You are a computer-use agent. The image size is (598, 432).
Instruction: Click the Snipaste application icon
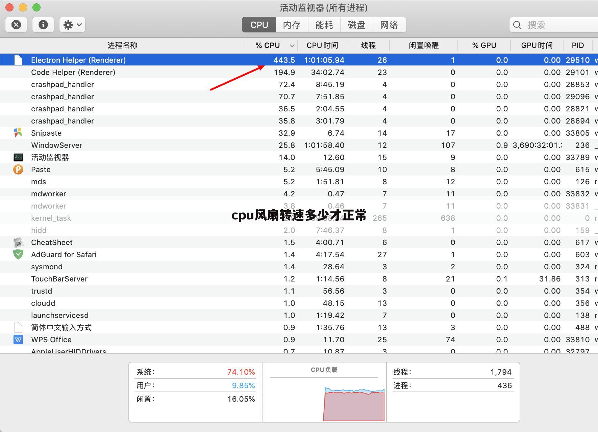[18, 133]
